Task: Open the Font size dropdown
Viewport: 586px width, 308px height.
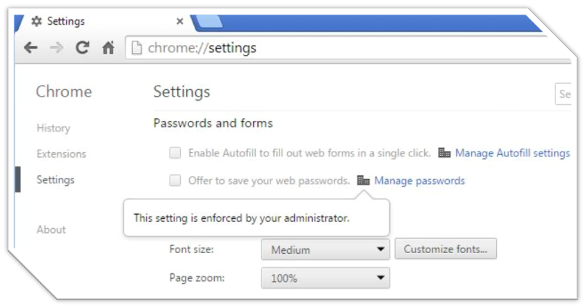Action: click(x=325, y=250)
